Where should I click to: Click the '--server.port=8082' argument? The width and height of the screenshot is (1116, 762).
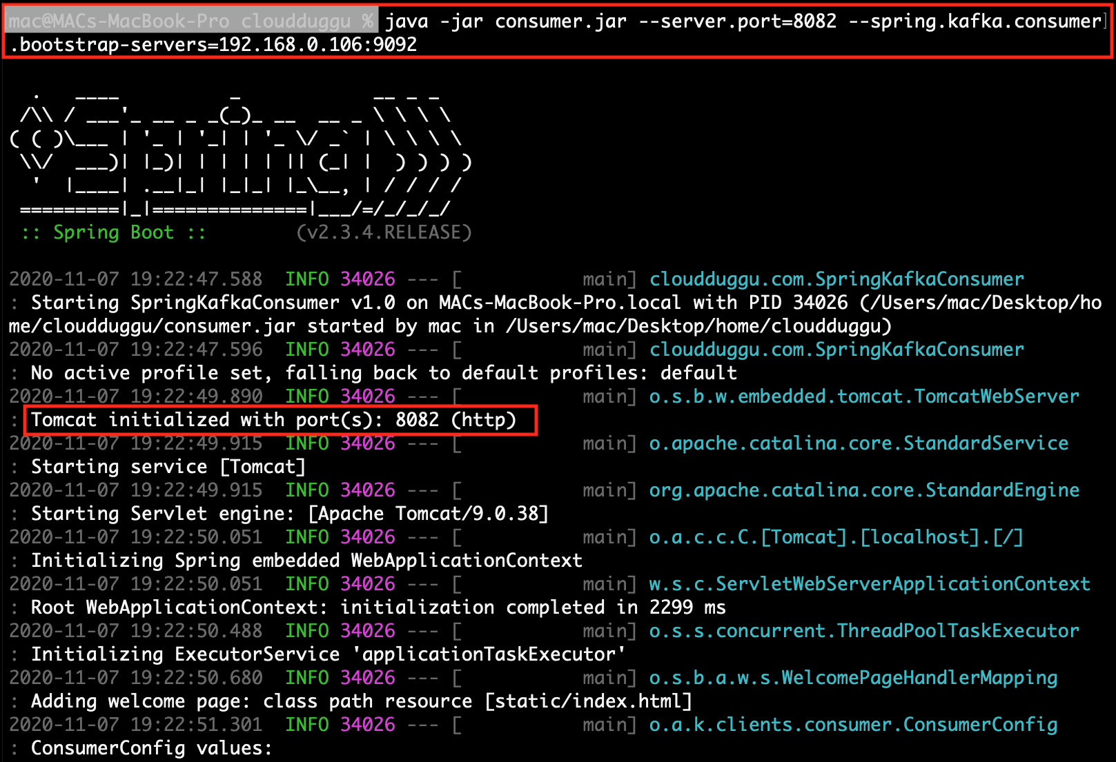tap(737, 21)
